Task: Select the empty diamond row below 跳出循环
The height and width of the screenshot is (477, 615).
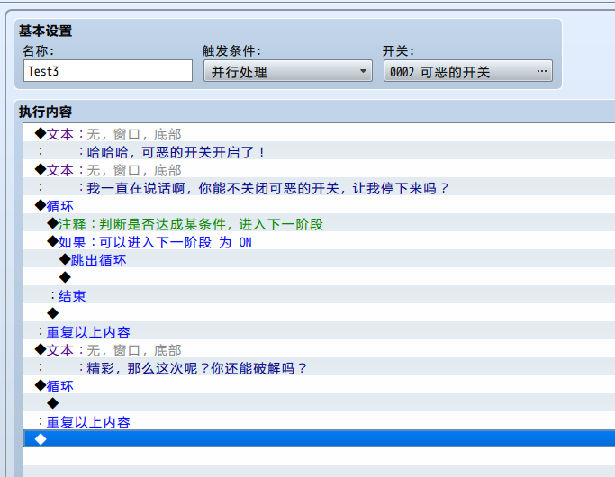Action: point(320,276)
